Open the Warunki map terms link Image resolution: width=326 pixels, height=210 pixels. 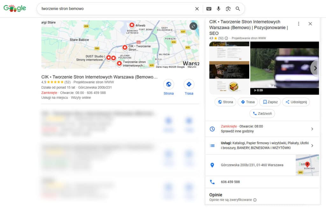tap(192, 67)
